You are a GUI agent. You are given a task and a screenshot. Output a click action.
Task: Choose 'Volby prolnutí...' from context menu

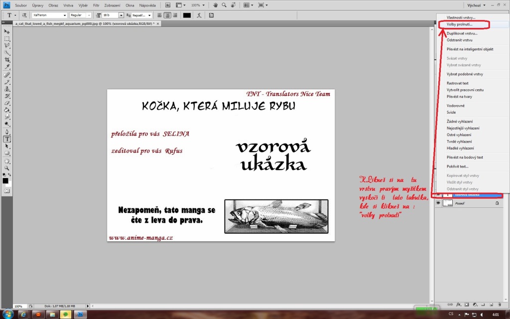[459, 24]
